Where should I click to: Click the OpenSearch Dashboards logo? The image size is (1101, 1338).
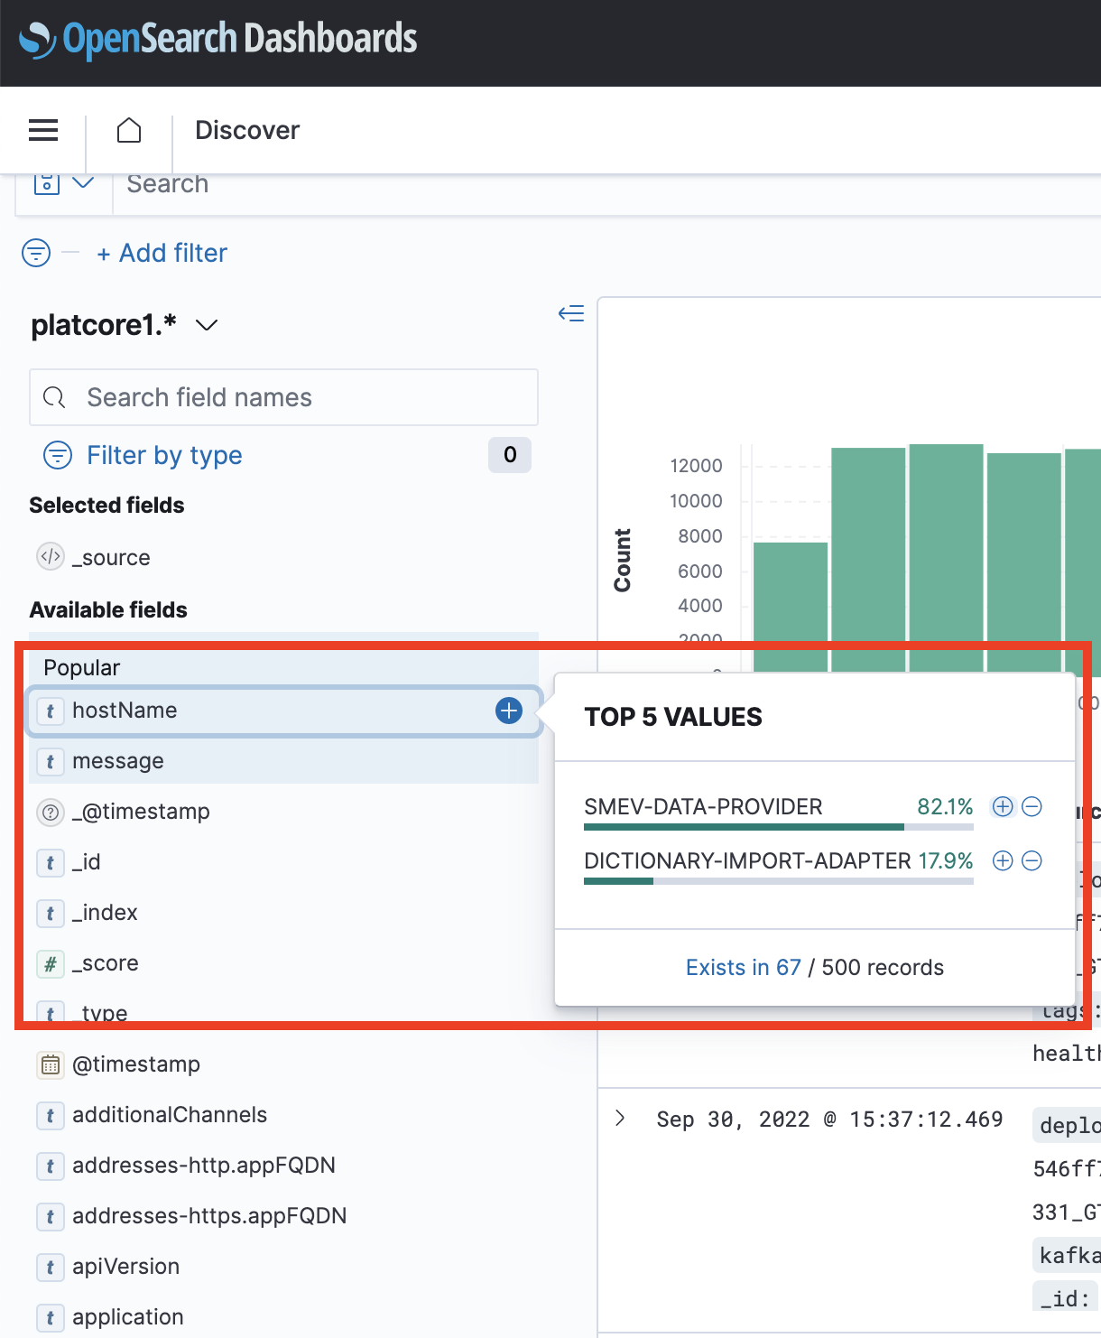point(218,39)
